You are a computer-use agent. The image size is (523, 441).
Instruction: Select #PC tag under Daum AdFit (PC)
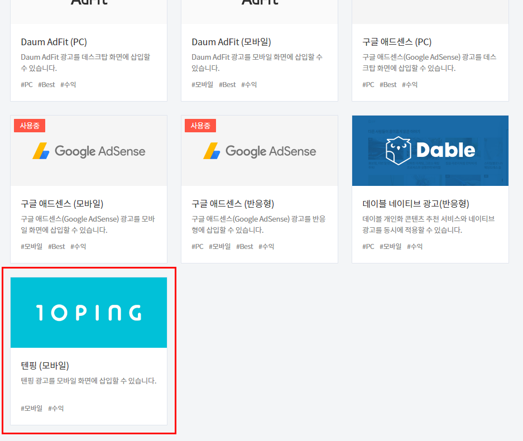point(27,85)
